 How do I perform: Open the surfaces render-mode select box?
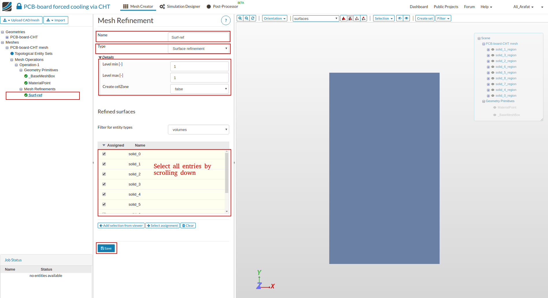tap(316, 18)
